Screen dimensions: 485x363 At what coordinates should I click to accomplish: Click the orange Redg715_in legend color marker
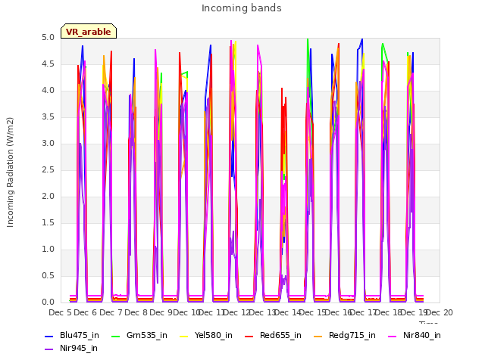pos(318,336)
